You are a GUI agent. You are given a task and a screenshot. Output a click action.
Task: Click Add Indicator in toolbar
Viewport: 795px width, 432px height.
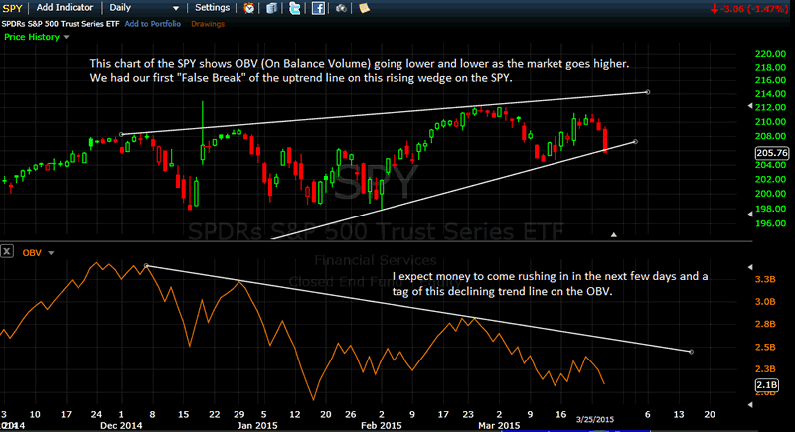click(65, 8)
